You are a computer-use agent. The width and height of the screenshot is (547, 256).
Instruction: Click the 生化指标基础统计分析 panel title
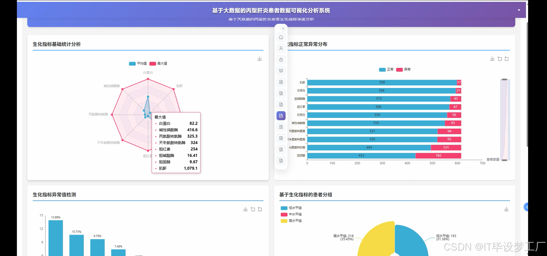[57, 44]
